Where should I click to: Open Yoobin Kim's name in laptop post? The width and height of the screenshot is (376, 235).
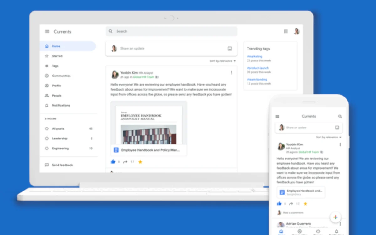(x=129, y=73)
